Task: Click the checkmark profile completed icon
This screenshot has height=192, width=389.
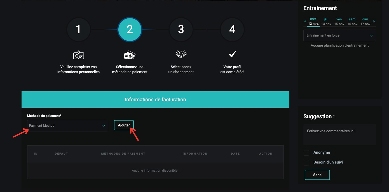Action: coord(232,54)
